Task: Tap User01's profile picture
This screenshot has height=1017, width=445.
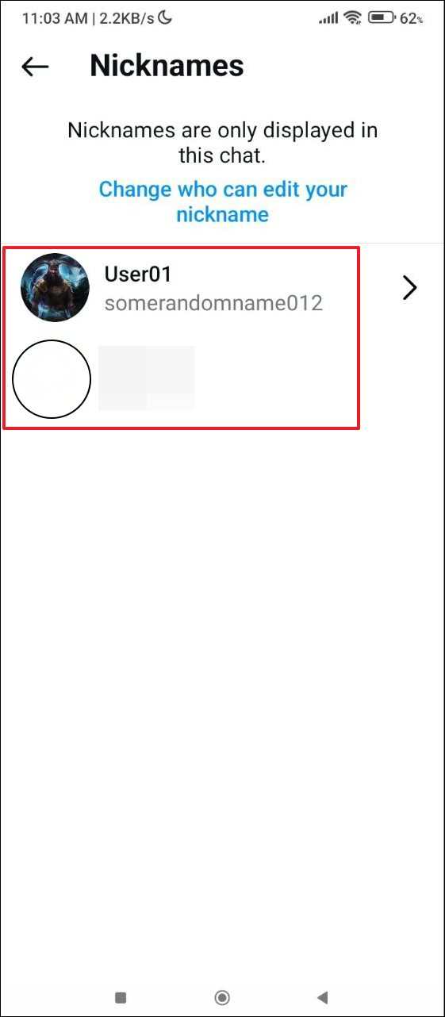Action: [x=55, y=288]
